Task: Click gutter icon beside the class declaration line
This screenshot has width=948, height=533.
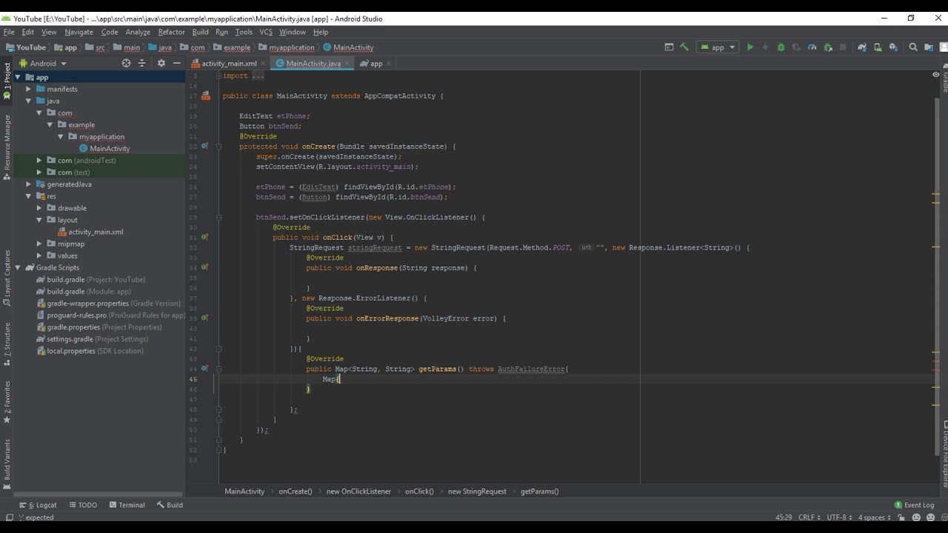Action: [x=205, y=96]
